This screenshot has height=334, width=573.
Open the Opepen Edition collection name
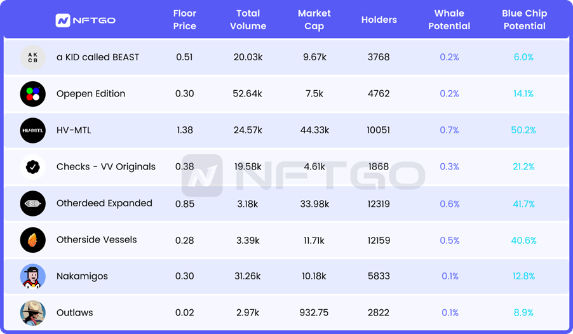coord(91,94)
